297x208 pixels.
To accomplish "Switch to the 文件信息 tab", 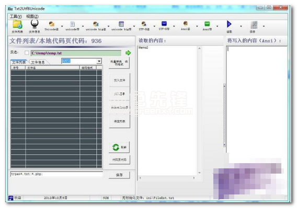I will point(38,63).
